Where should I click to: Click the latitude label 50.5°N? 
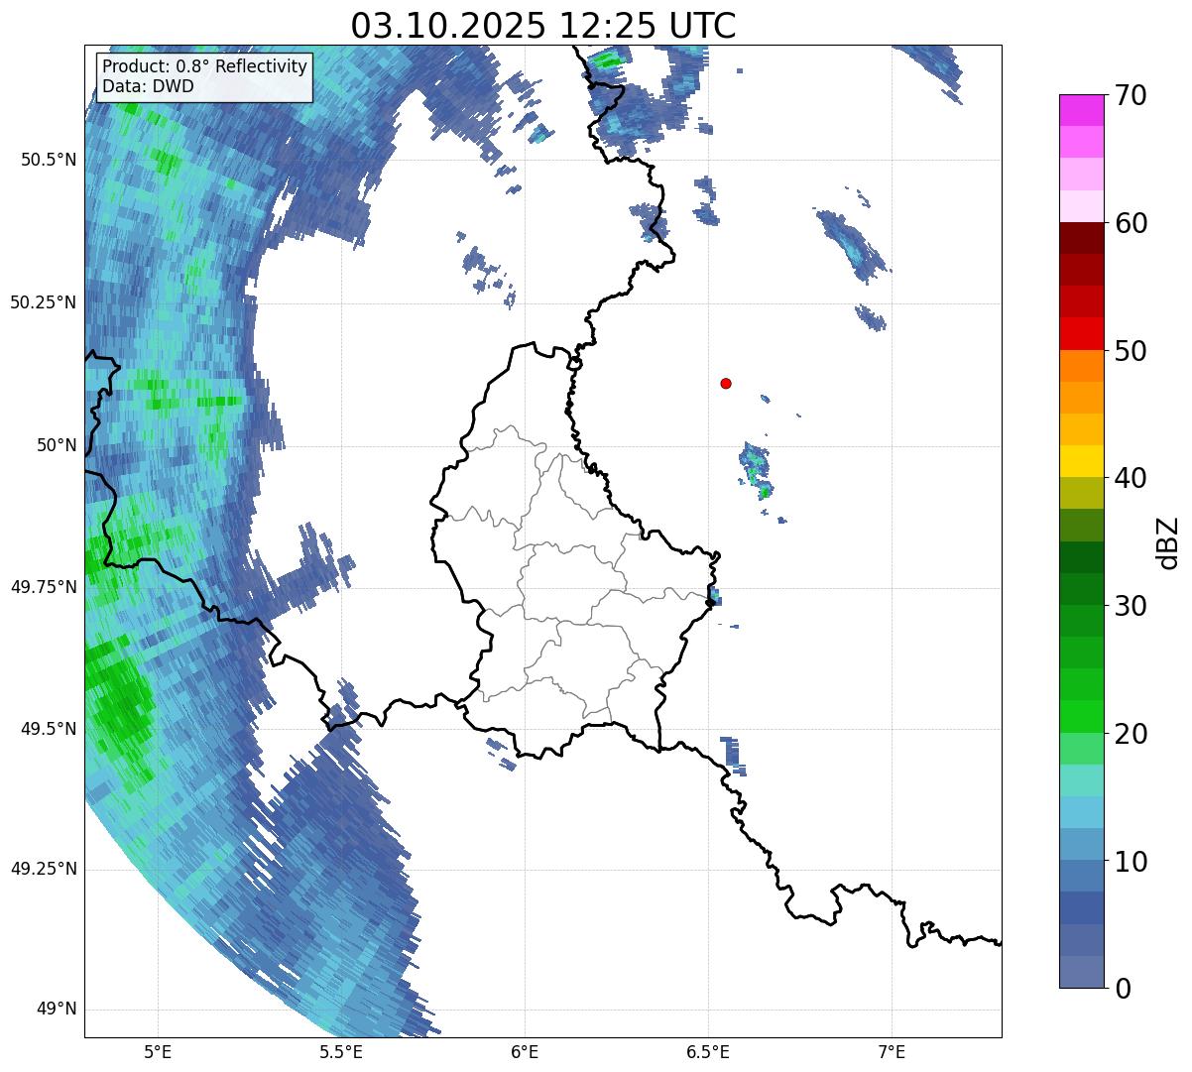pos(49,160)
